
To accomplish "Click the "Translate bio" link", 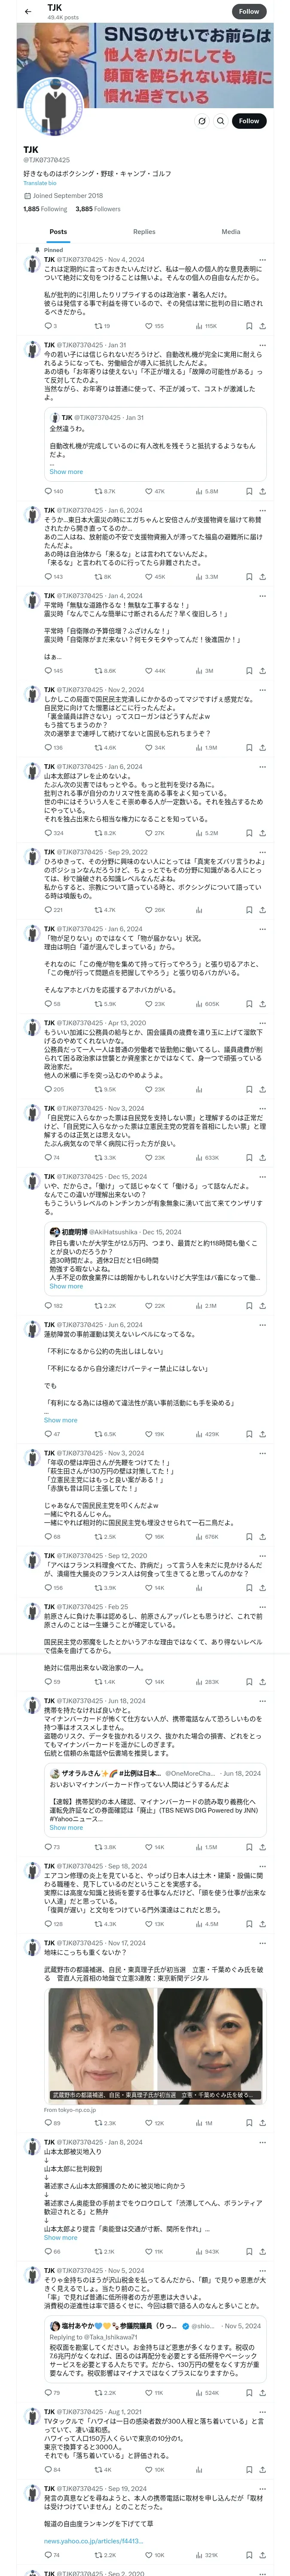I will (40, 183).
